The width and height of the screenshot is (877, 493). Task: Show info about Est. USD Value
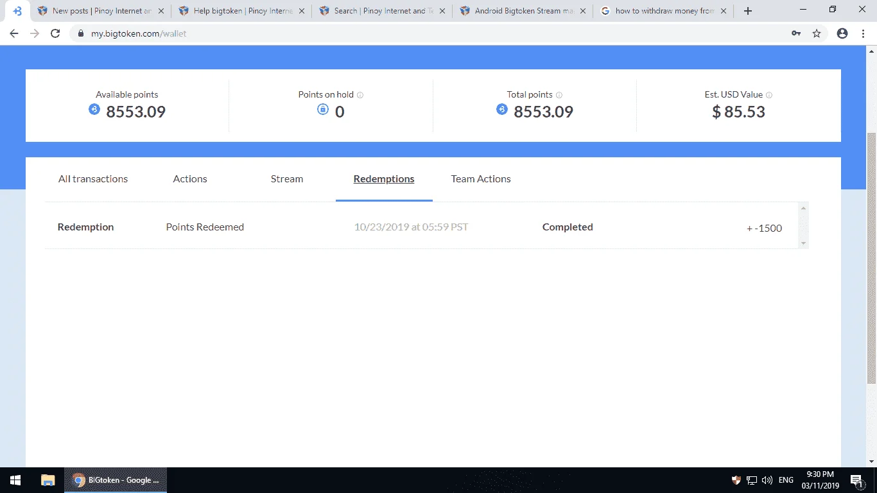769,95
